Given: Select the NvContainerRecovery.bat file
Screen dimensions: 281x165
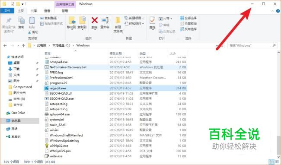Looking at the screenshot, I should point(68,67).
